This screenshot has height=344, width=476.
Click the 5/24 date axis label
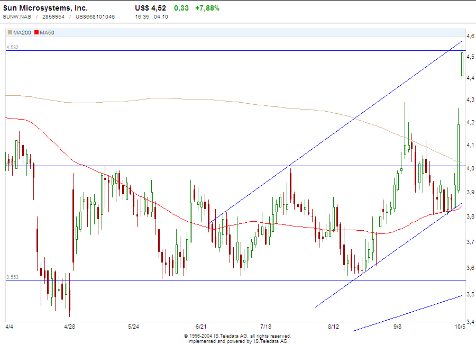[134, 327]
